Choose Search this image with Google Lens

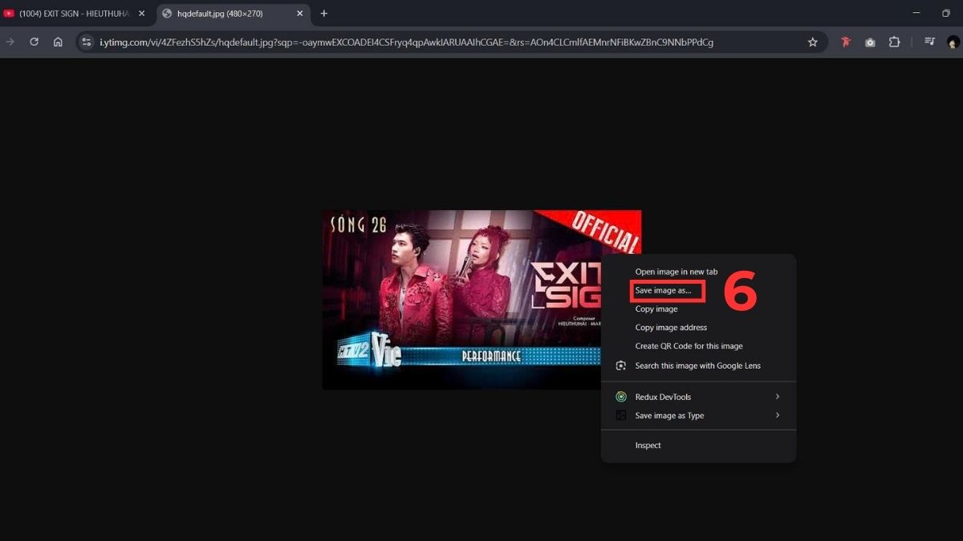697,365
